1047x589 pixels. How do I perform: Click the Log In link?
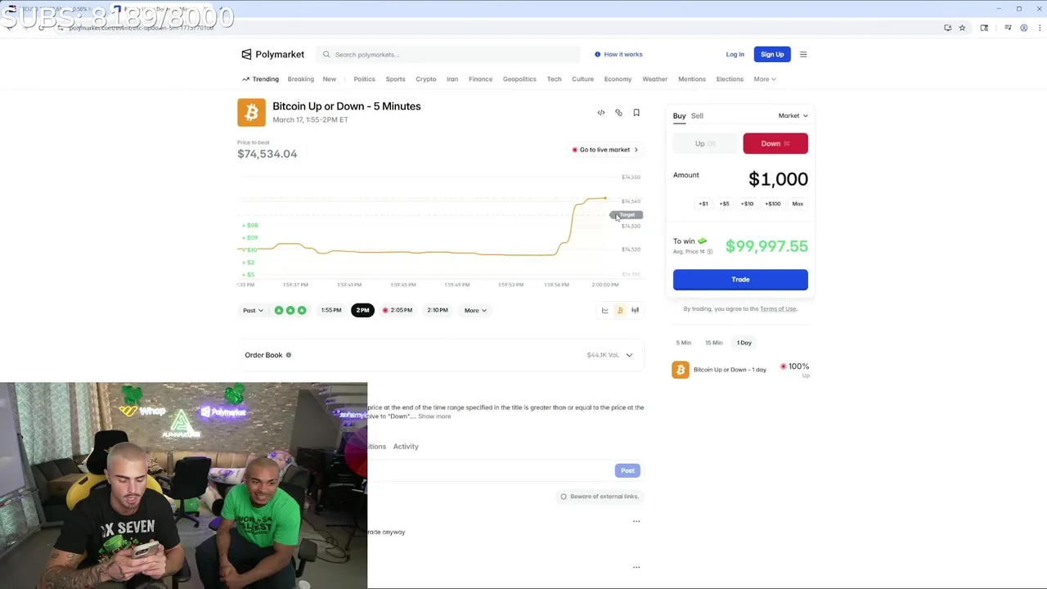click(735, 54)
